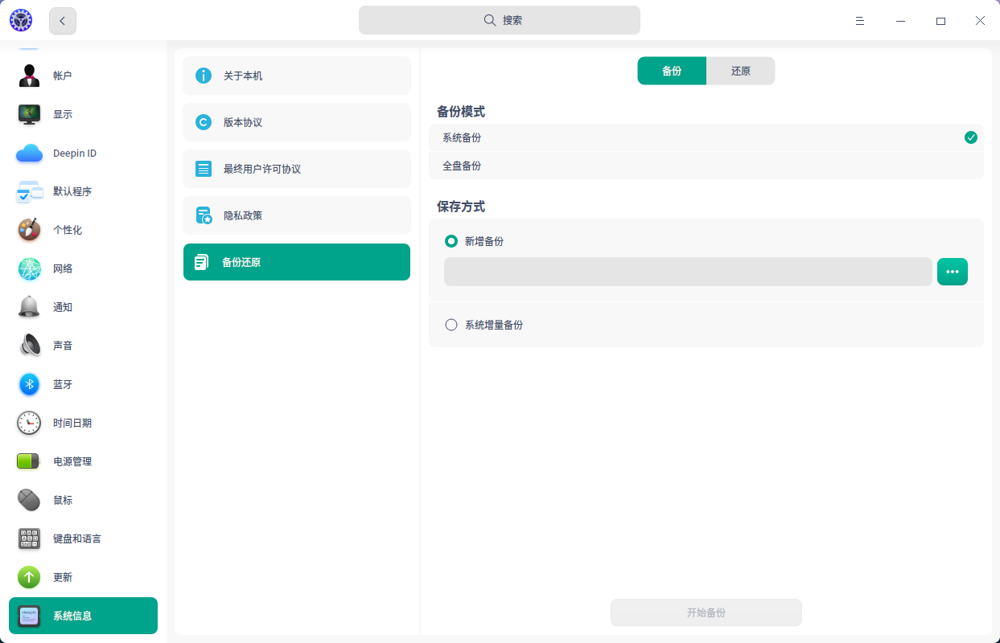Open the 版本协议 menu entry
1000x643 pixels.
(297, 122)
